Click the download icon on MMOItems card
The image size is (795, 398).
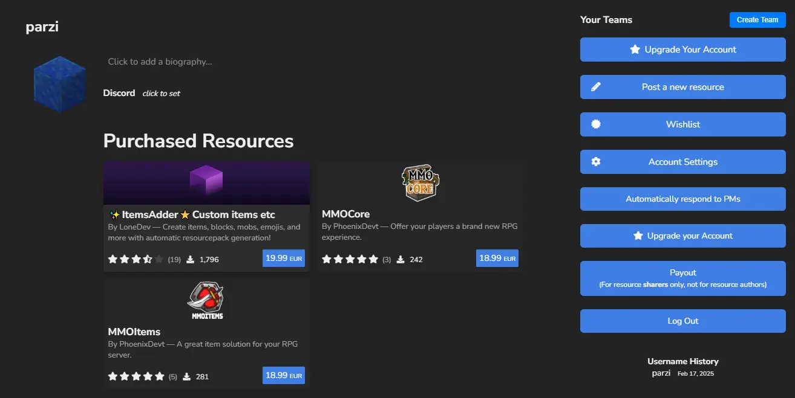point(187,376)
